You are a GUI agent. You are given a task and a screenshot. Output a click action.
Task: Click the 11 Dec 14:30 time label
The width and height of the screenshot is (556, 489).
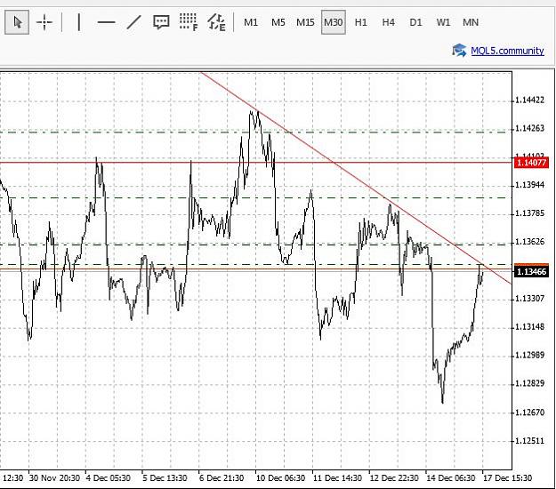[337, 478]
